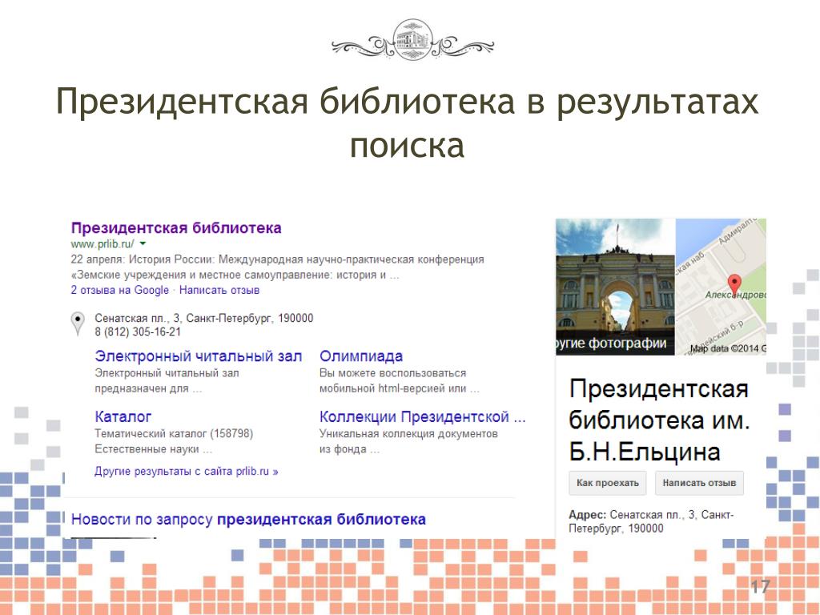
Task: Open the library building photo thumbnail
Action: click(x=616, y=287)
